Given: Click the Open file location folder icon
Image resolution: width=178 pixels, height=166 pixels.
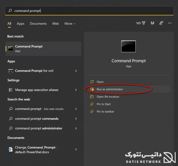Looking at the screenshot, I should coord(92,97).
